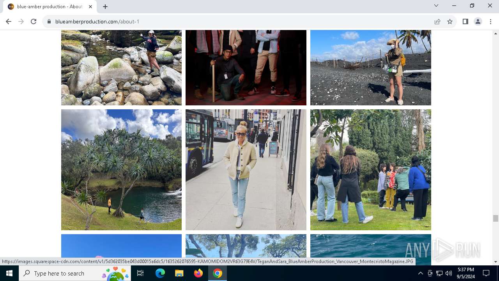The height and width of the screenshot is (281, 499).
Task: Launch Firefox from taskbar
Action: click(198, 273)
